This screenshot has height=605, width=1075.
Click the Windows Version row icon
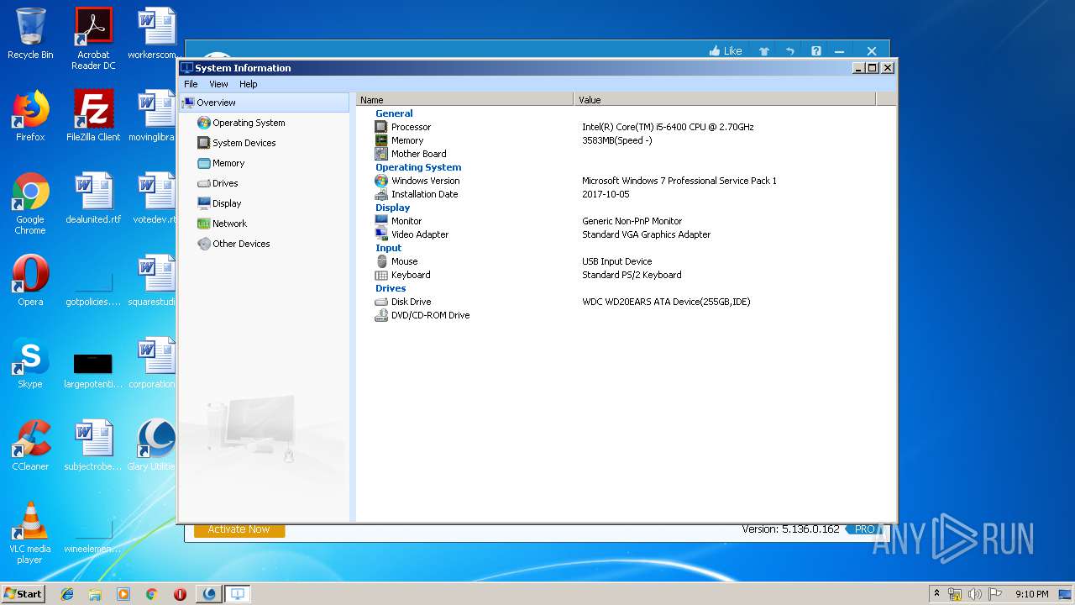tap(381, 181)
